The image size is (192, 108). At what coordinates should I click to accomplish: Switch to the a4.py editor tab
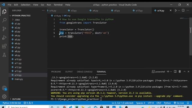pyautogui.click(x=95, y=11)
